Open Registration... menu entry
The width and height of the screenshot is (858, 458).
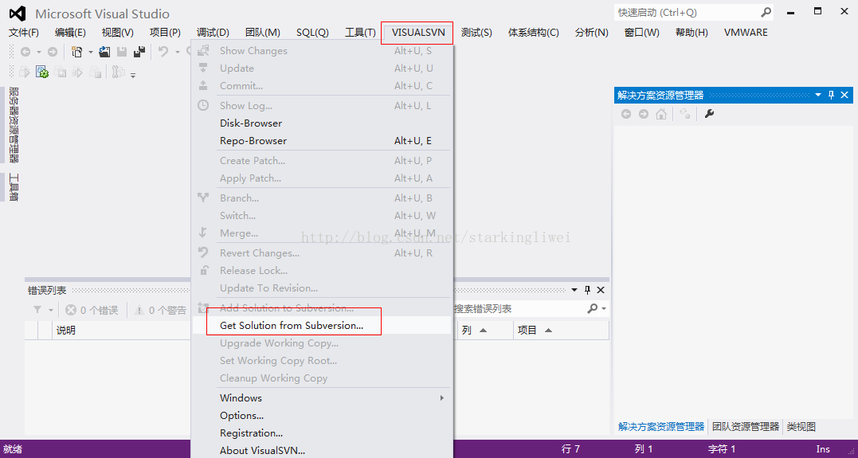coord(322,433)
